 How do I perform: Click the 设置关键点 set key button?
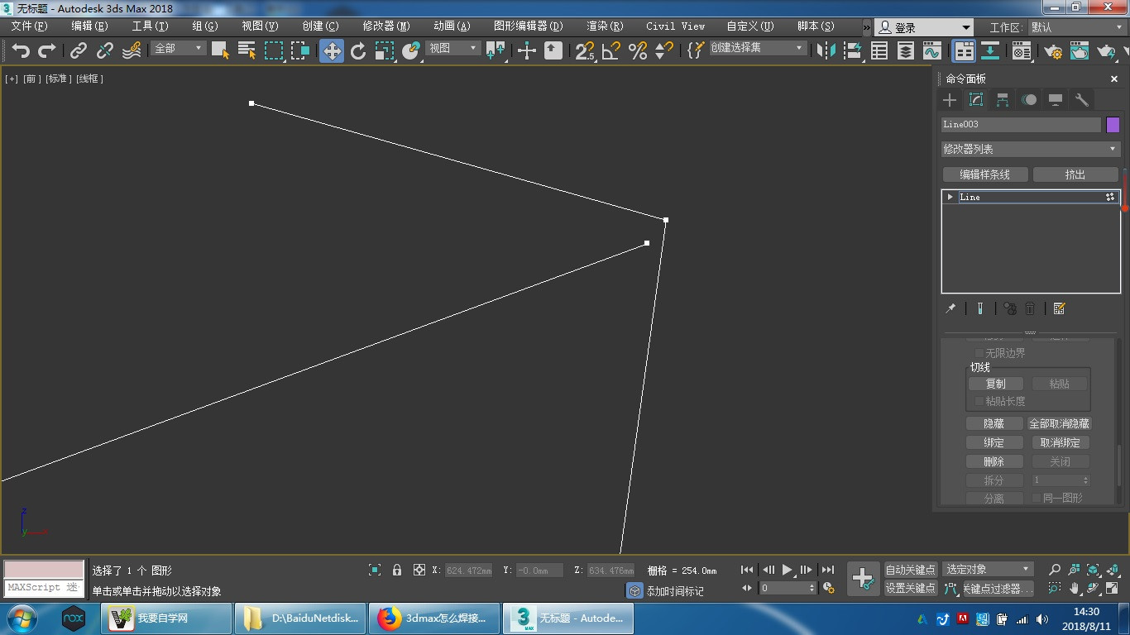tap(911, 588)
